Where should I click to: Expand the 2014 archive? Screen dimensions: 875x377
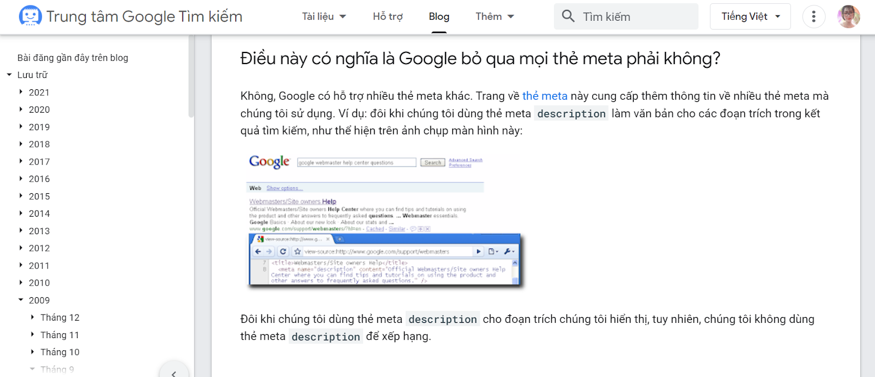(x=21, y=213)
